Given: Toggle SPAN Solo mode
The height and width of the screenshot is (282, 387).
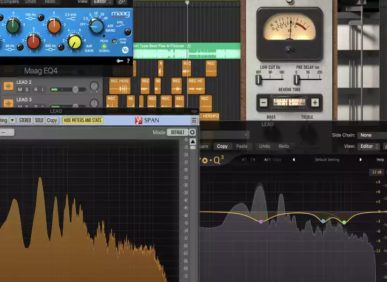Looking at the screenshot, I should [x=39, y=120].
